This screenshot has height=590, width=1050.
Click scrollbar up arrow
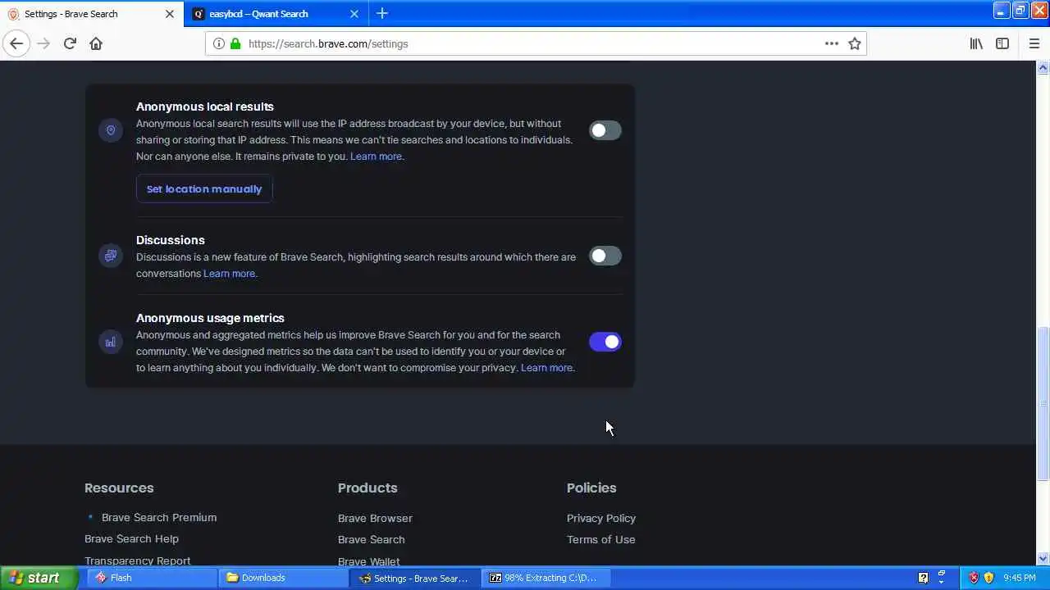pyautogui.click(x=1043, y=68)
